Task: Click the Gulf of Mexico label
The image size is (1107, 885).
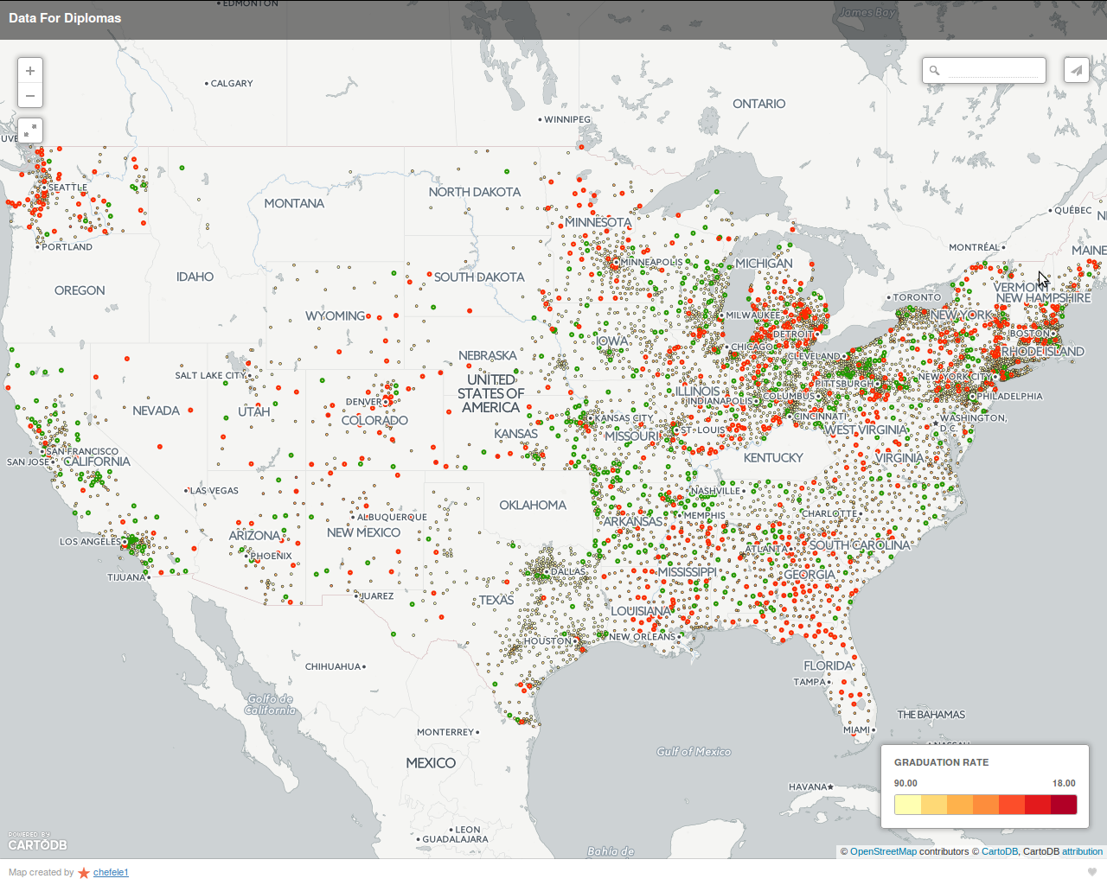Action: pyautogui.click(x=694, y=752)
